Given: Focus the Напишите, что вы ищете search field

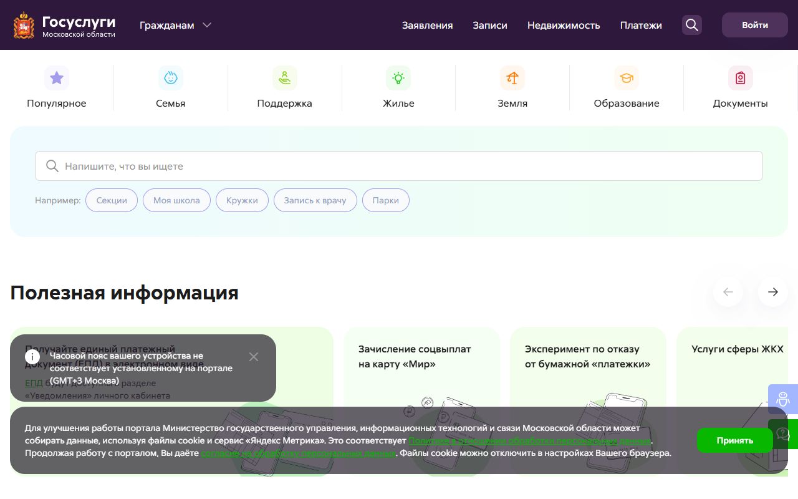Looking at the screenshot, I should click(x=399, y=166).
